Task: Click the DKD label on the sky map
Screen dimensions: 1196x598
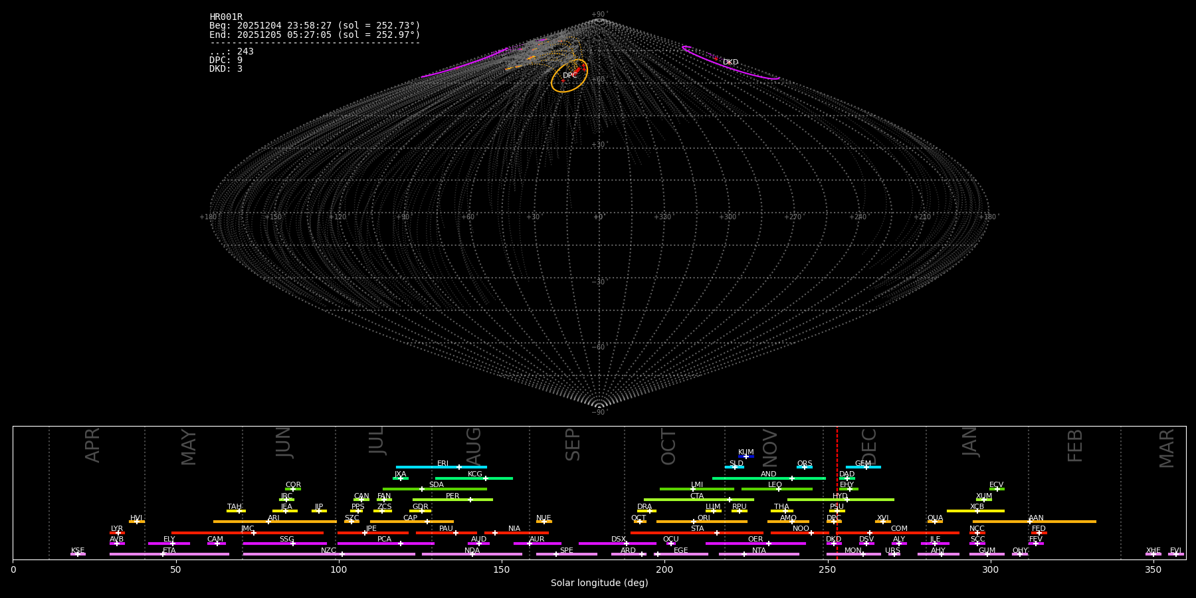Action: coord(730,62)
